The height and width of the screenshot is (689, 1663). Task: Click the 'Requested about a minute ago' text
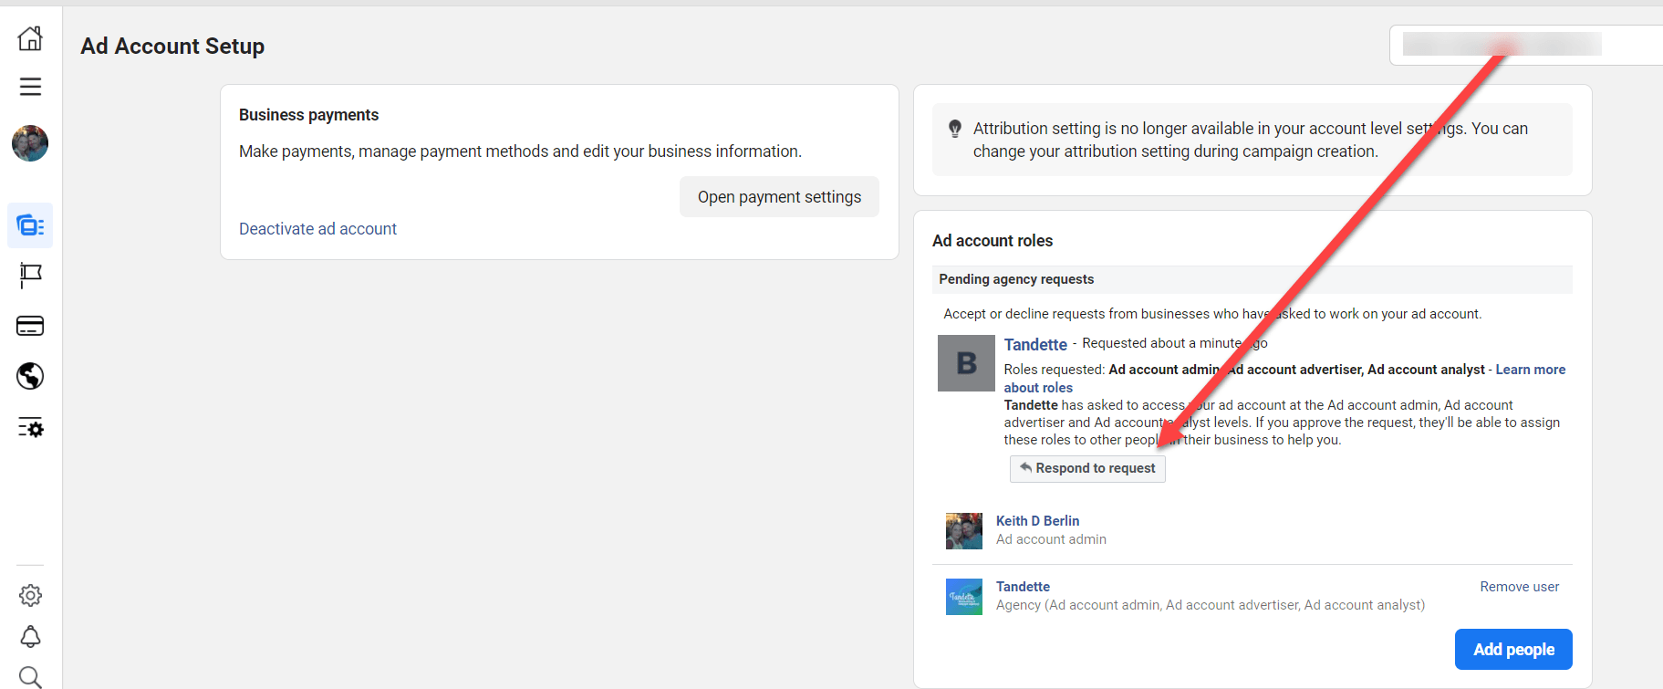point(1175,343)
